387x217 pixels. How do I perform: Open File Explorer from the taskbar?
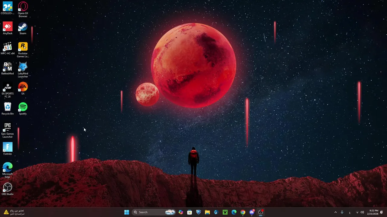(207, 212)
